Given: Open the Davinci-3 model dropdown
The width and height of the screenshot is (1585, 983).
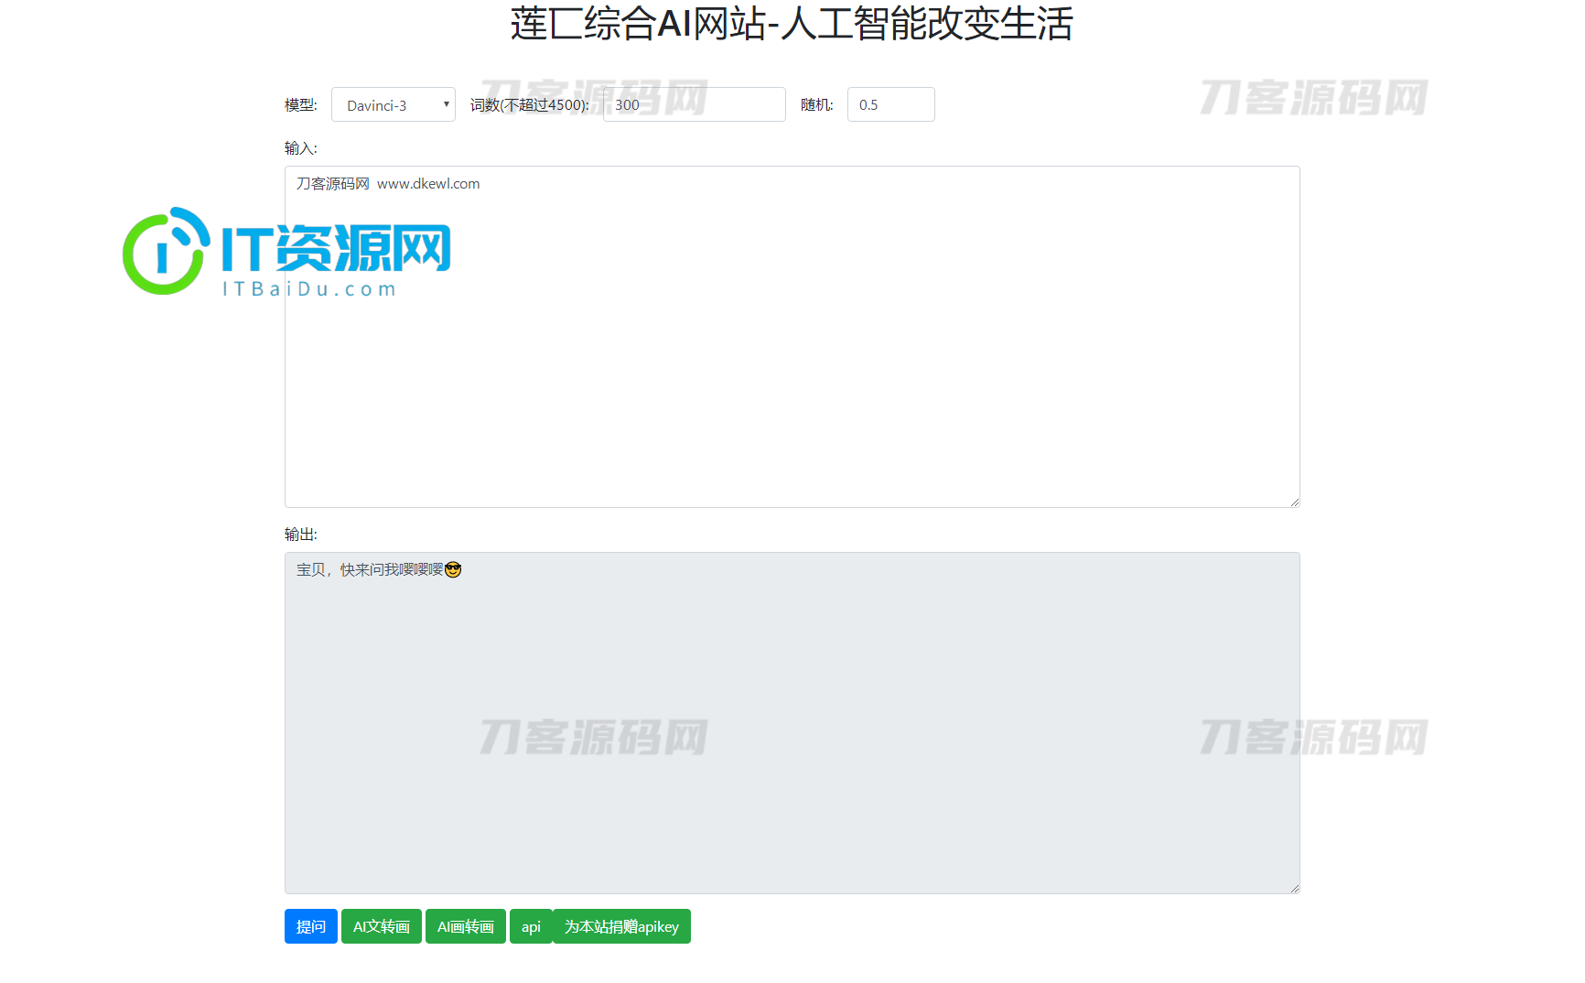Looking at the screenshot, I should 393,104.
